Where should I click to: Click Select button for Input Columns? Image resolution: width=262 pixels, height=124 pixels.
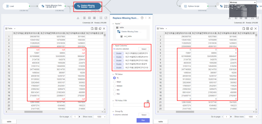[x=144, y=49]
